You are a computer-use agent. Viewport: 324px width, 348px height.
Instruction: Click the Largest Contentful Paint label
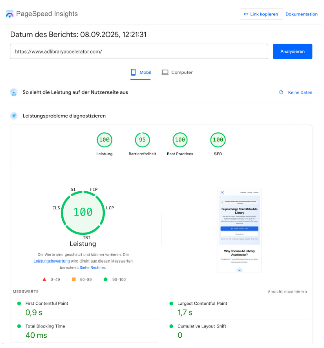tap(202, 303)
